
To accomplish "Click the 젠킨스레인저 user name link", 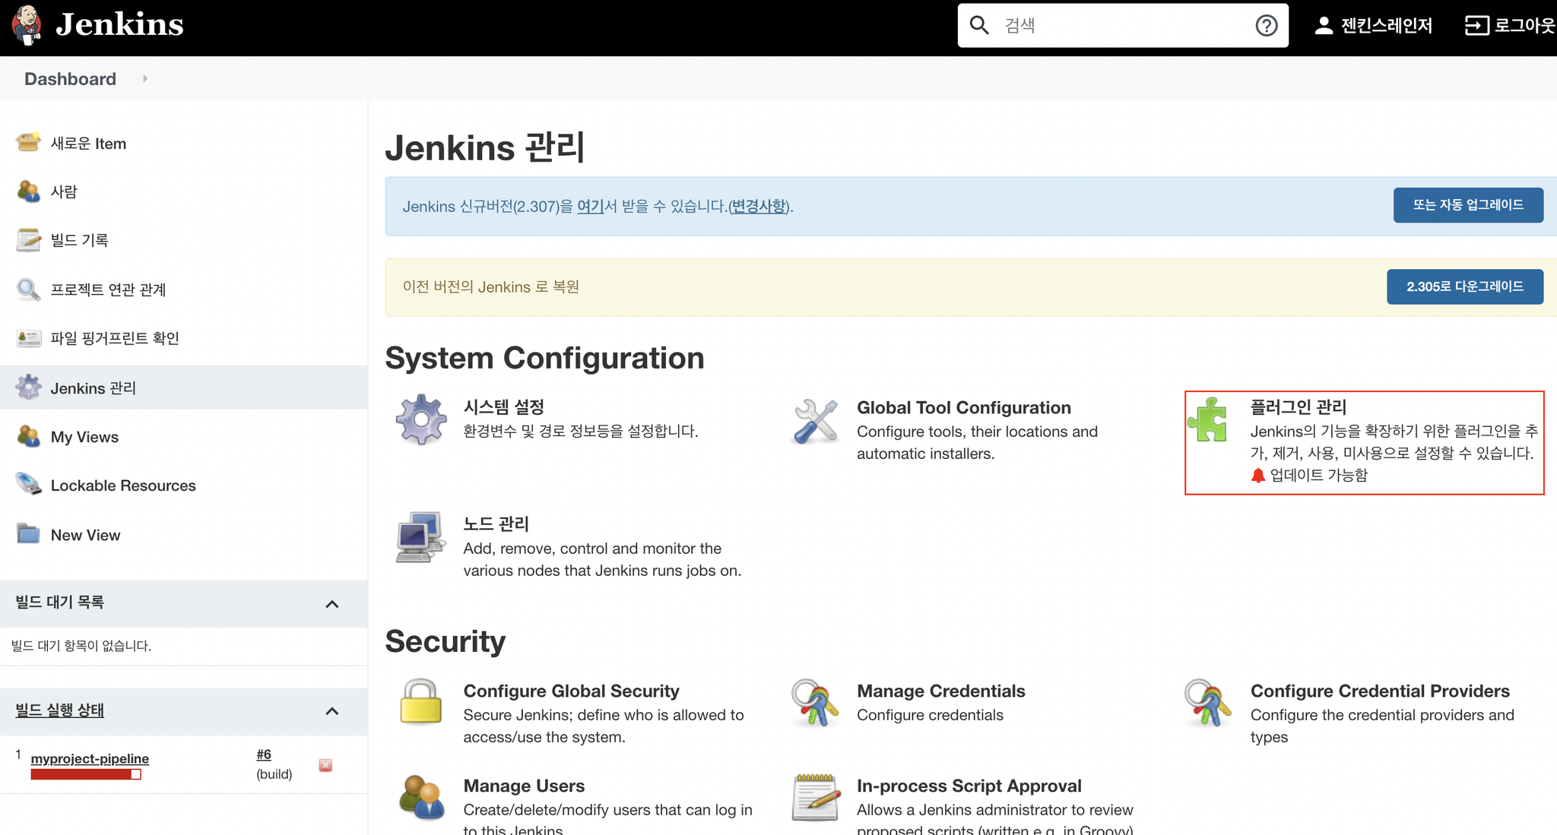I will click(x=1386, y=26).
